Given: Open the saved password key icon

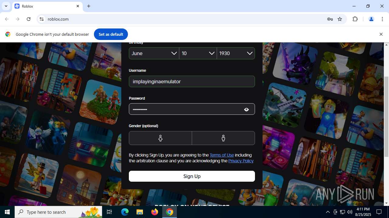Looking at the screenshot, I should click(330, 19).
